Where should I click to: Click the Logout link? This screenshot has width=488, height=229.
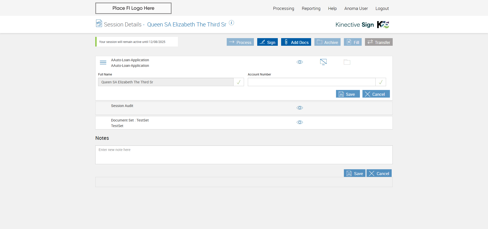point(382,8)
